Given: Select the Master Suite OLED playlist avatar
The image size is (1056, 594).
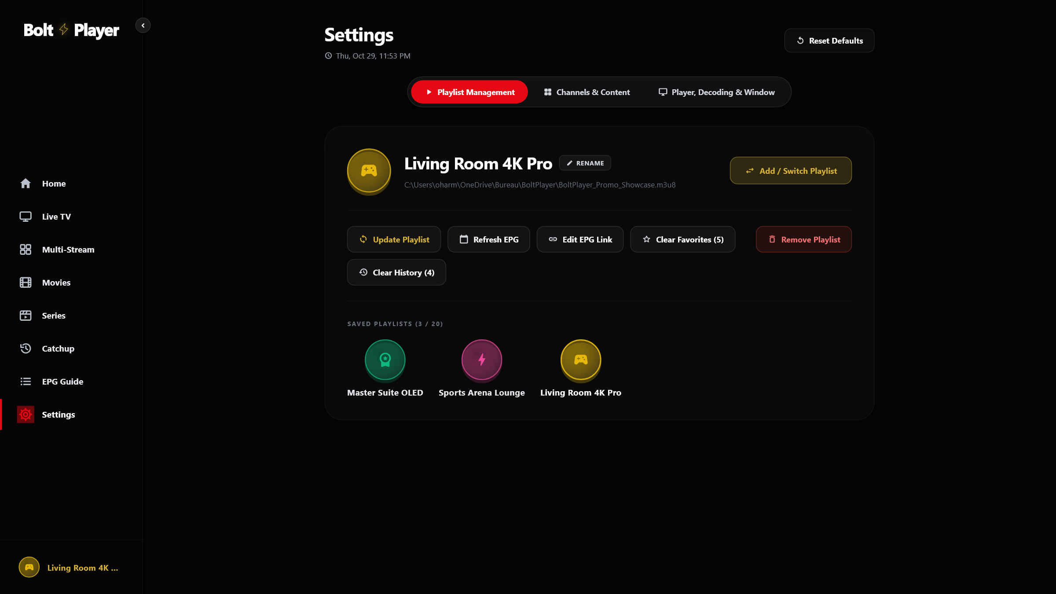Looking at the screenshot, I should point(385,359).
